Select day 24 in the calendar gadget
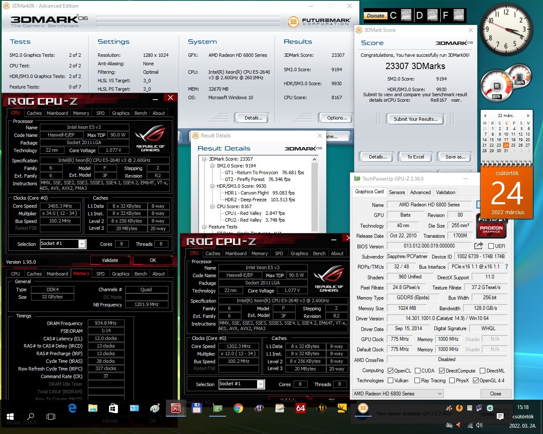This screenshot has width=543, height=434. coord(506,145)
